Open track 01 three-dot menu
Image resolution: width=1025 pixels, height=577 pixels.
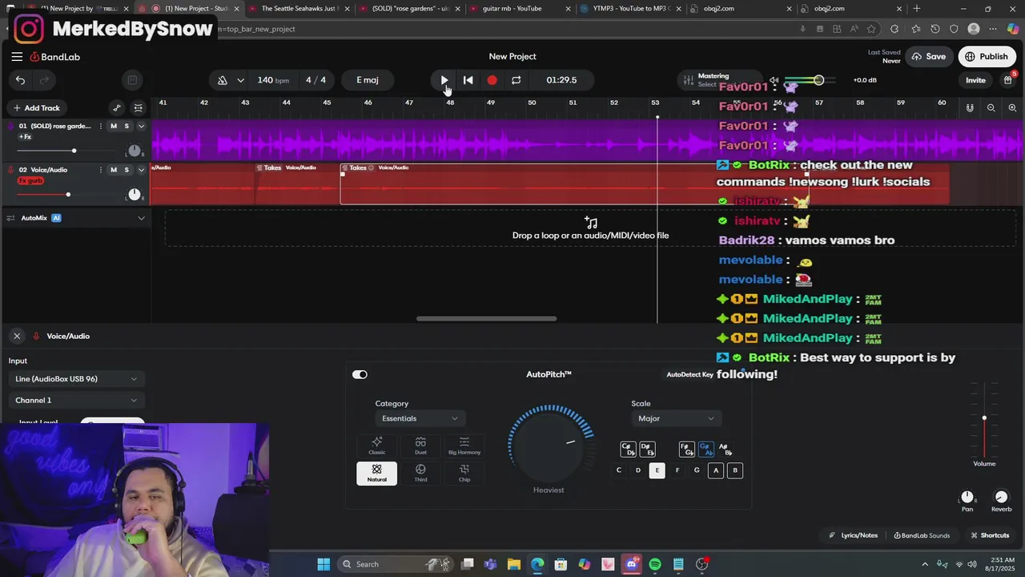[100, 126]
